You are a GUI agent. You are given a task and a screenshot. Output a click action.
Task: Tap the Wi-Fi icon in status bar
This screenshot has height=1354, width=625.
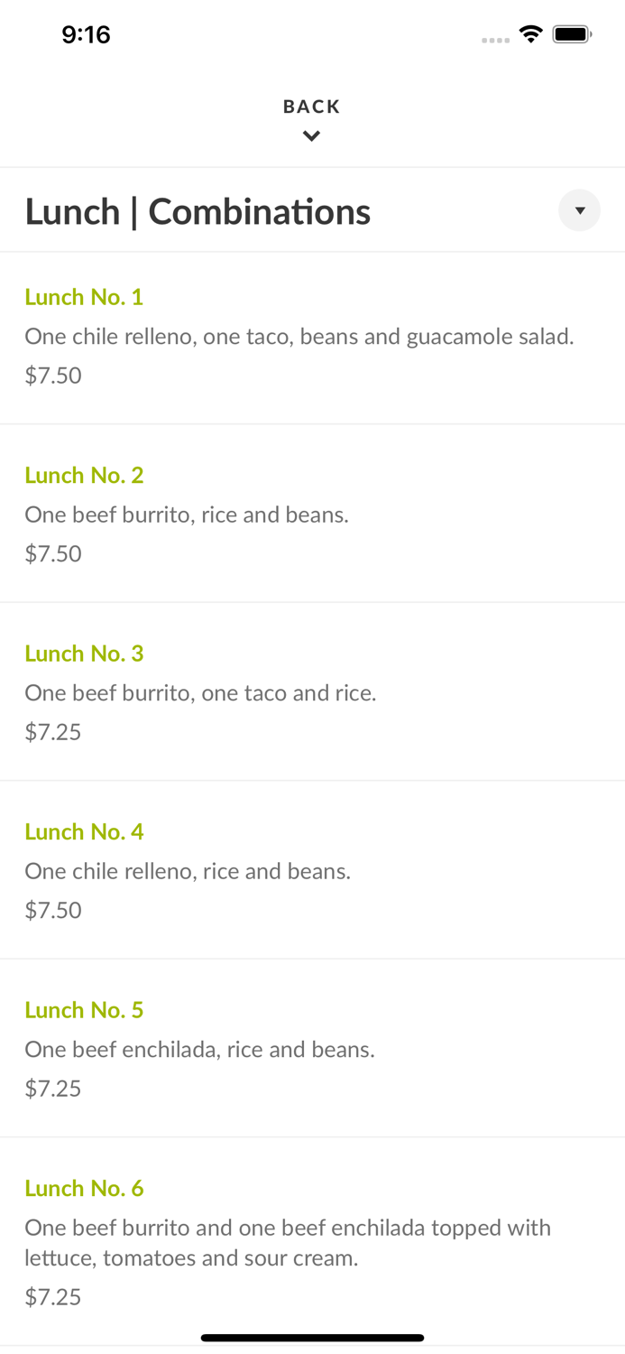tap(530, 34)
